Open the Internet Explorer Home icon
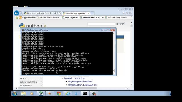Screen dimensions: 182x102 (123, 13)
